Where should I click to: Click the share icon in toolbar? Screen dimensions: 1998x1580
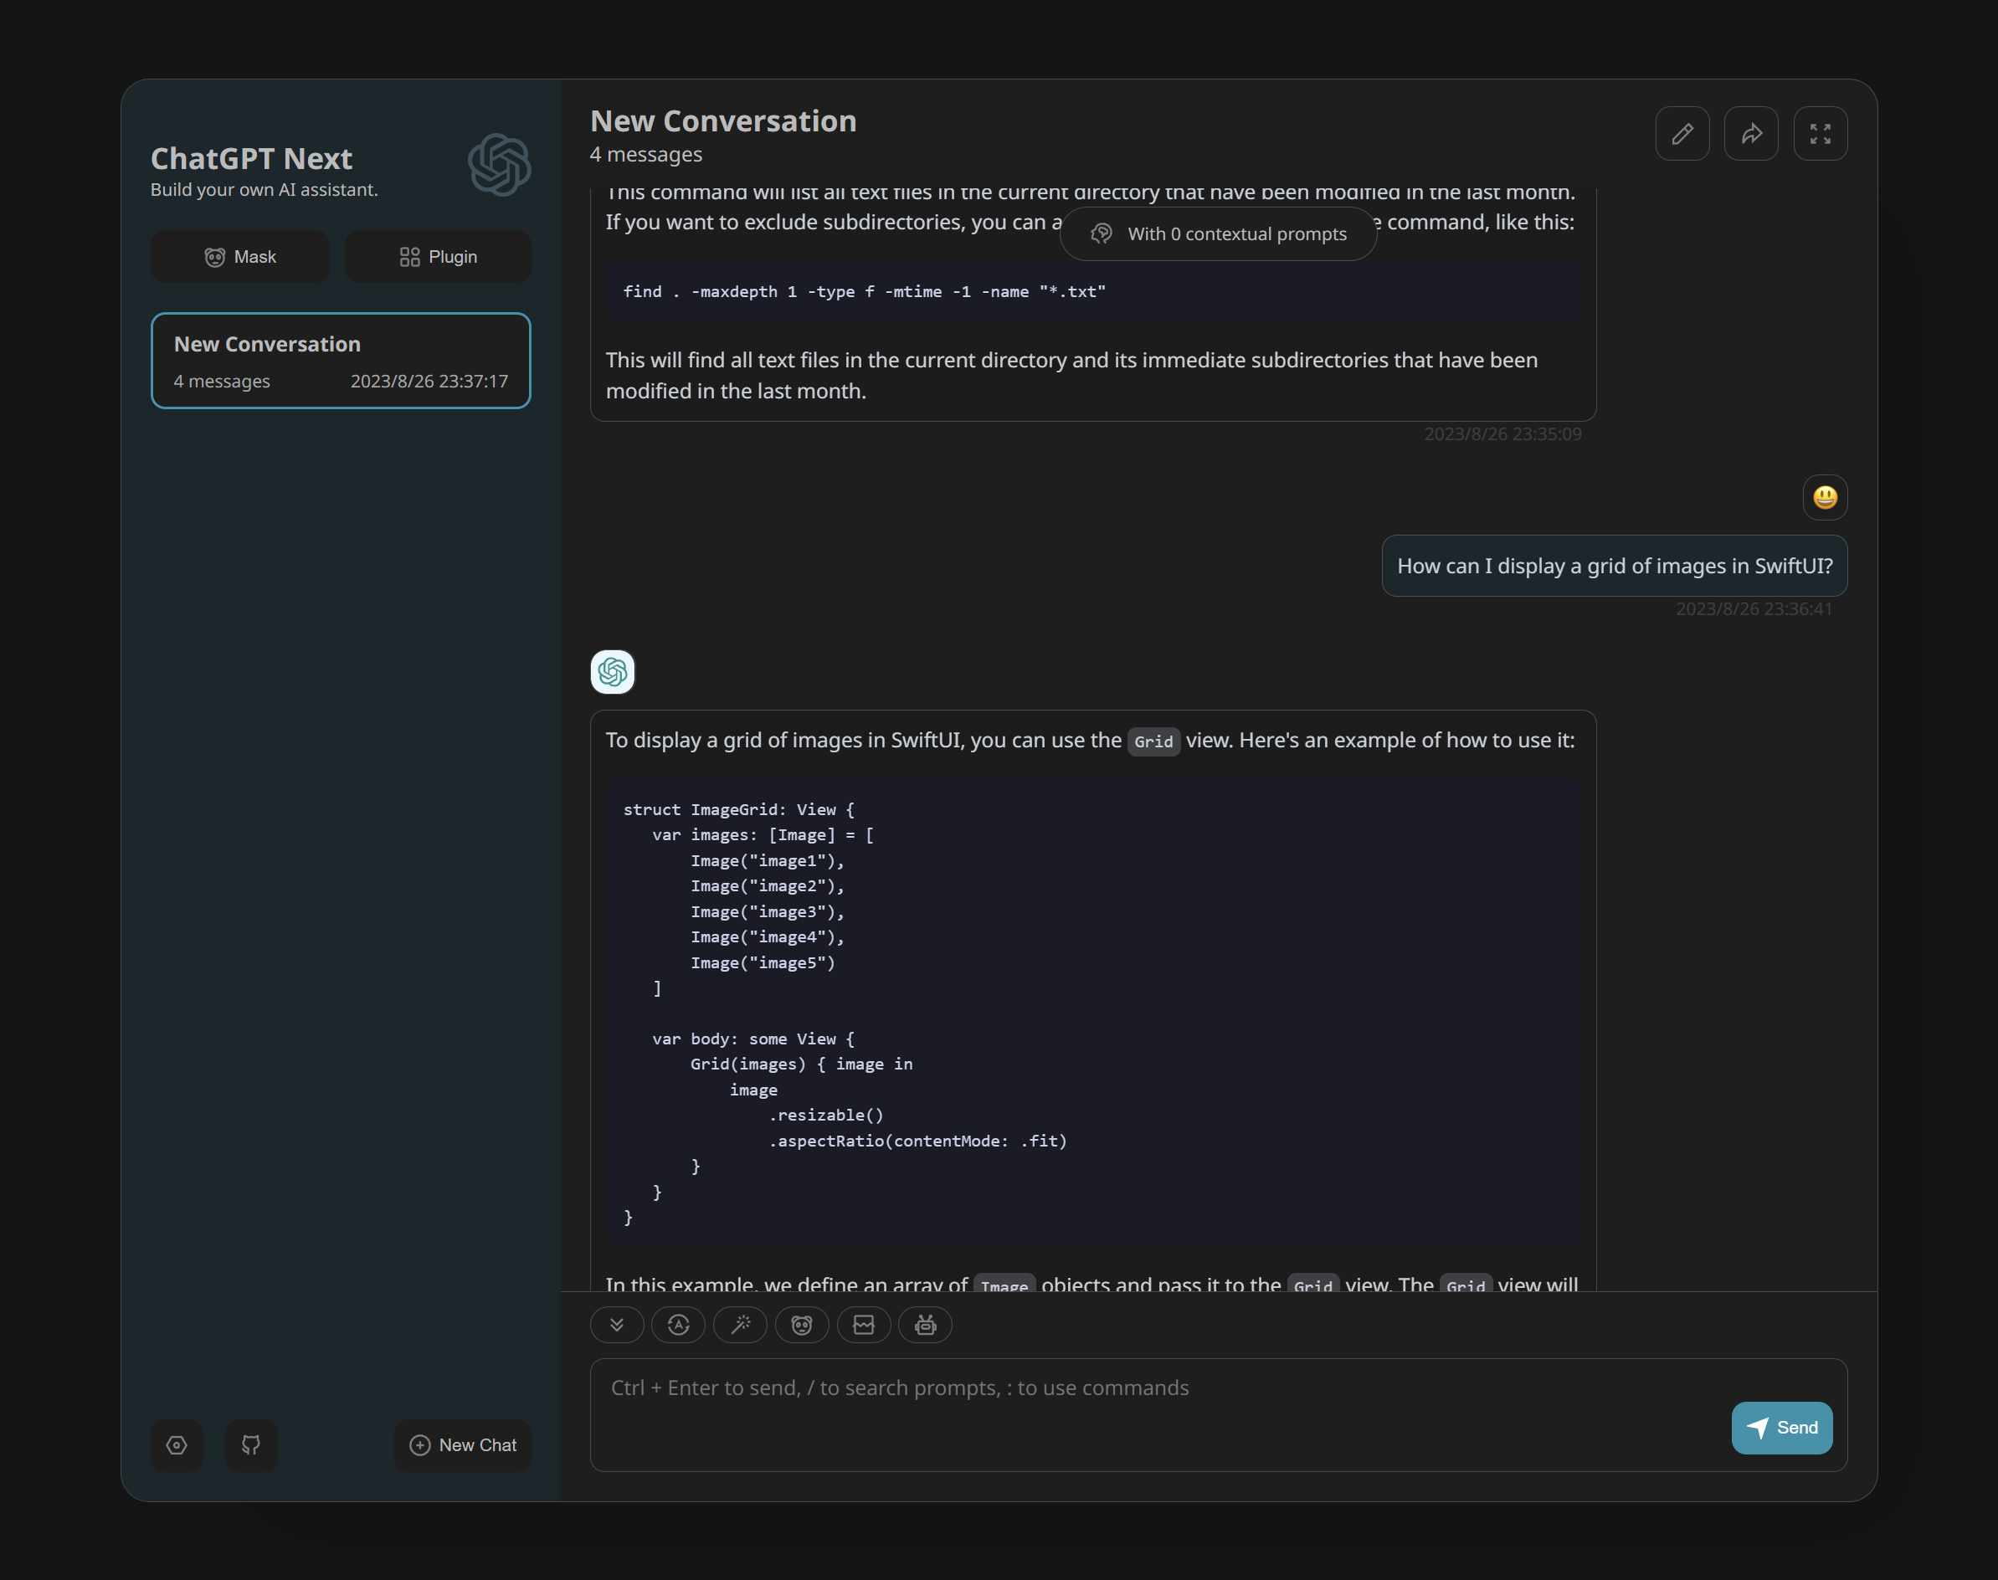pyautogui.click(x=1751, y=133)
